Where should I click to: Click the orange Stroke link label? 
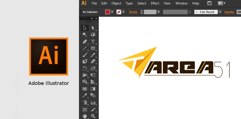click(x=133, y=12)
